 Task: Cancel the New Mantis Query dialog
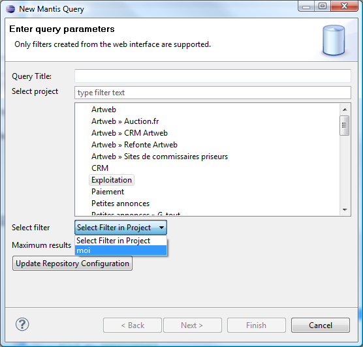point(321,325)
